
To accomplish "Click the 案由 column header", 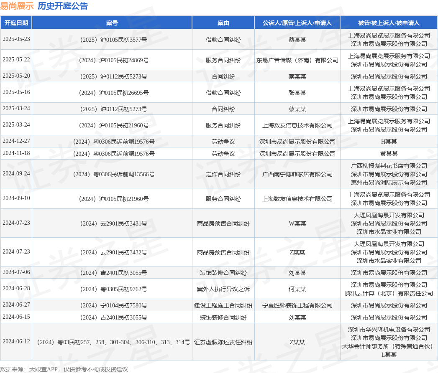I will coord(223,23).
